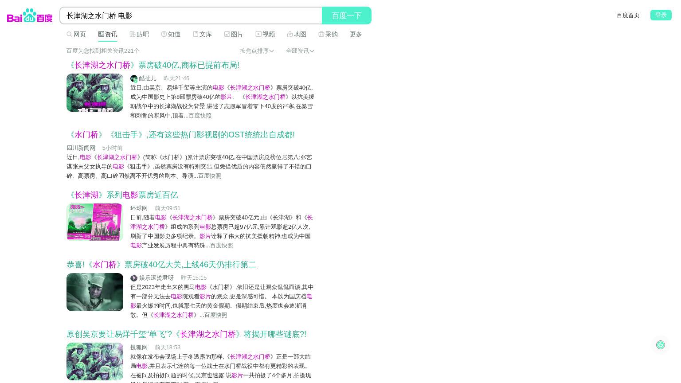Switch to the 图片 tab
Image resolution: width=681 pixels, height=383 pixels.
pos(234,34)
